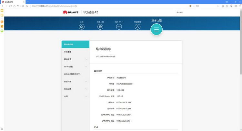Image resolution: width=242 pixels, height=131 pixels.
Task: Click the logout link at top right
Action: (179, 12)
